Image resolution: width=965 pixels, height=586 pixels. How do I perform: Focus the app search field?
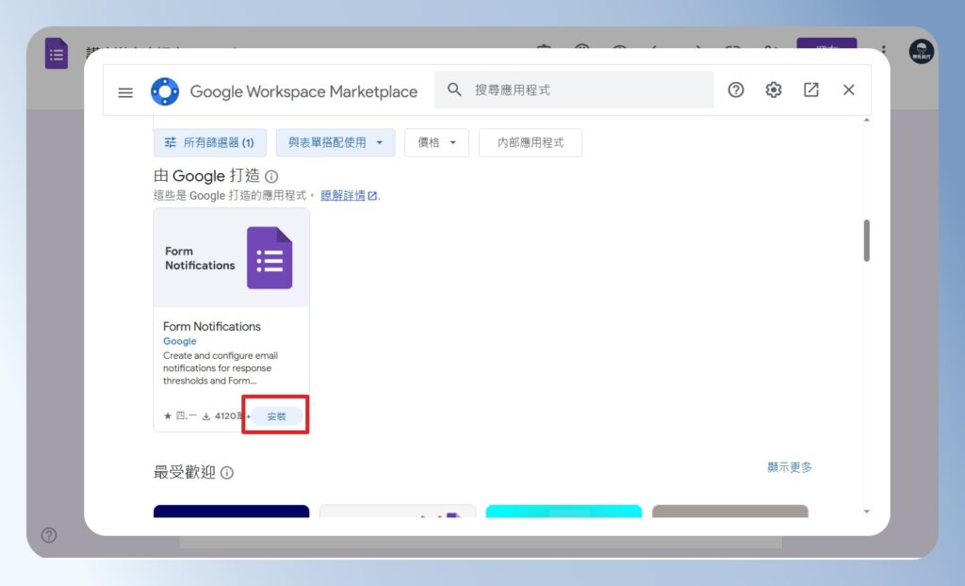(x=574, y=90)
